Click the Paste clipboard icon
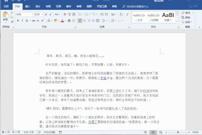The width and height of the screenshot is (202, 135). click(5, 15)
